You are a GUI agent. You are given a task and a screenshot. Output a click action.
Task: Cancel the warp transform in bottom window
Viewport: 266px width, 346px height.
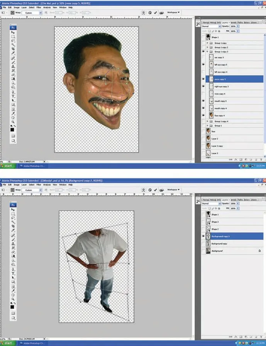coord(150,190)
